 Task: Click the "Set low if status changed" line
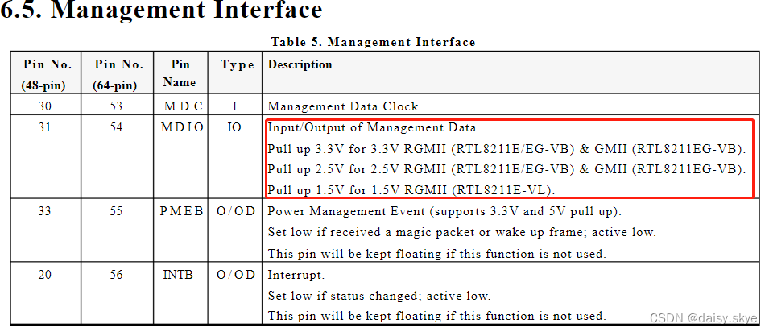click(378, 296)
